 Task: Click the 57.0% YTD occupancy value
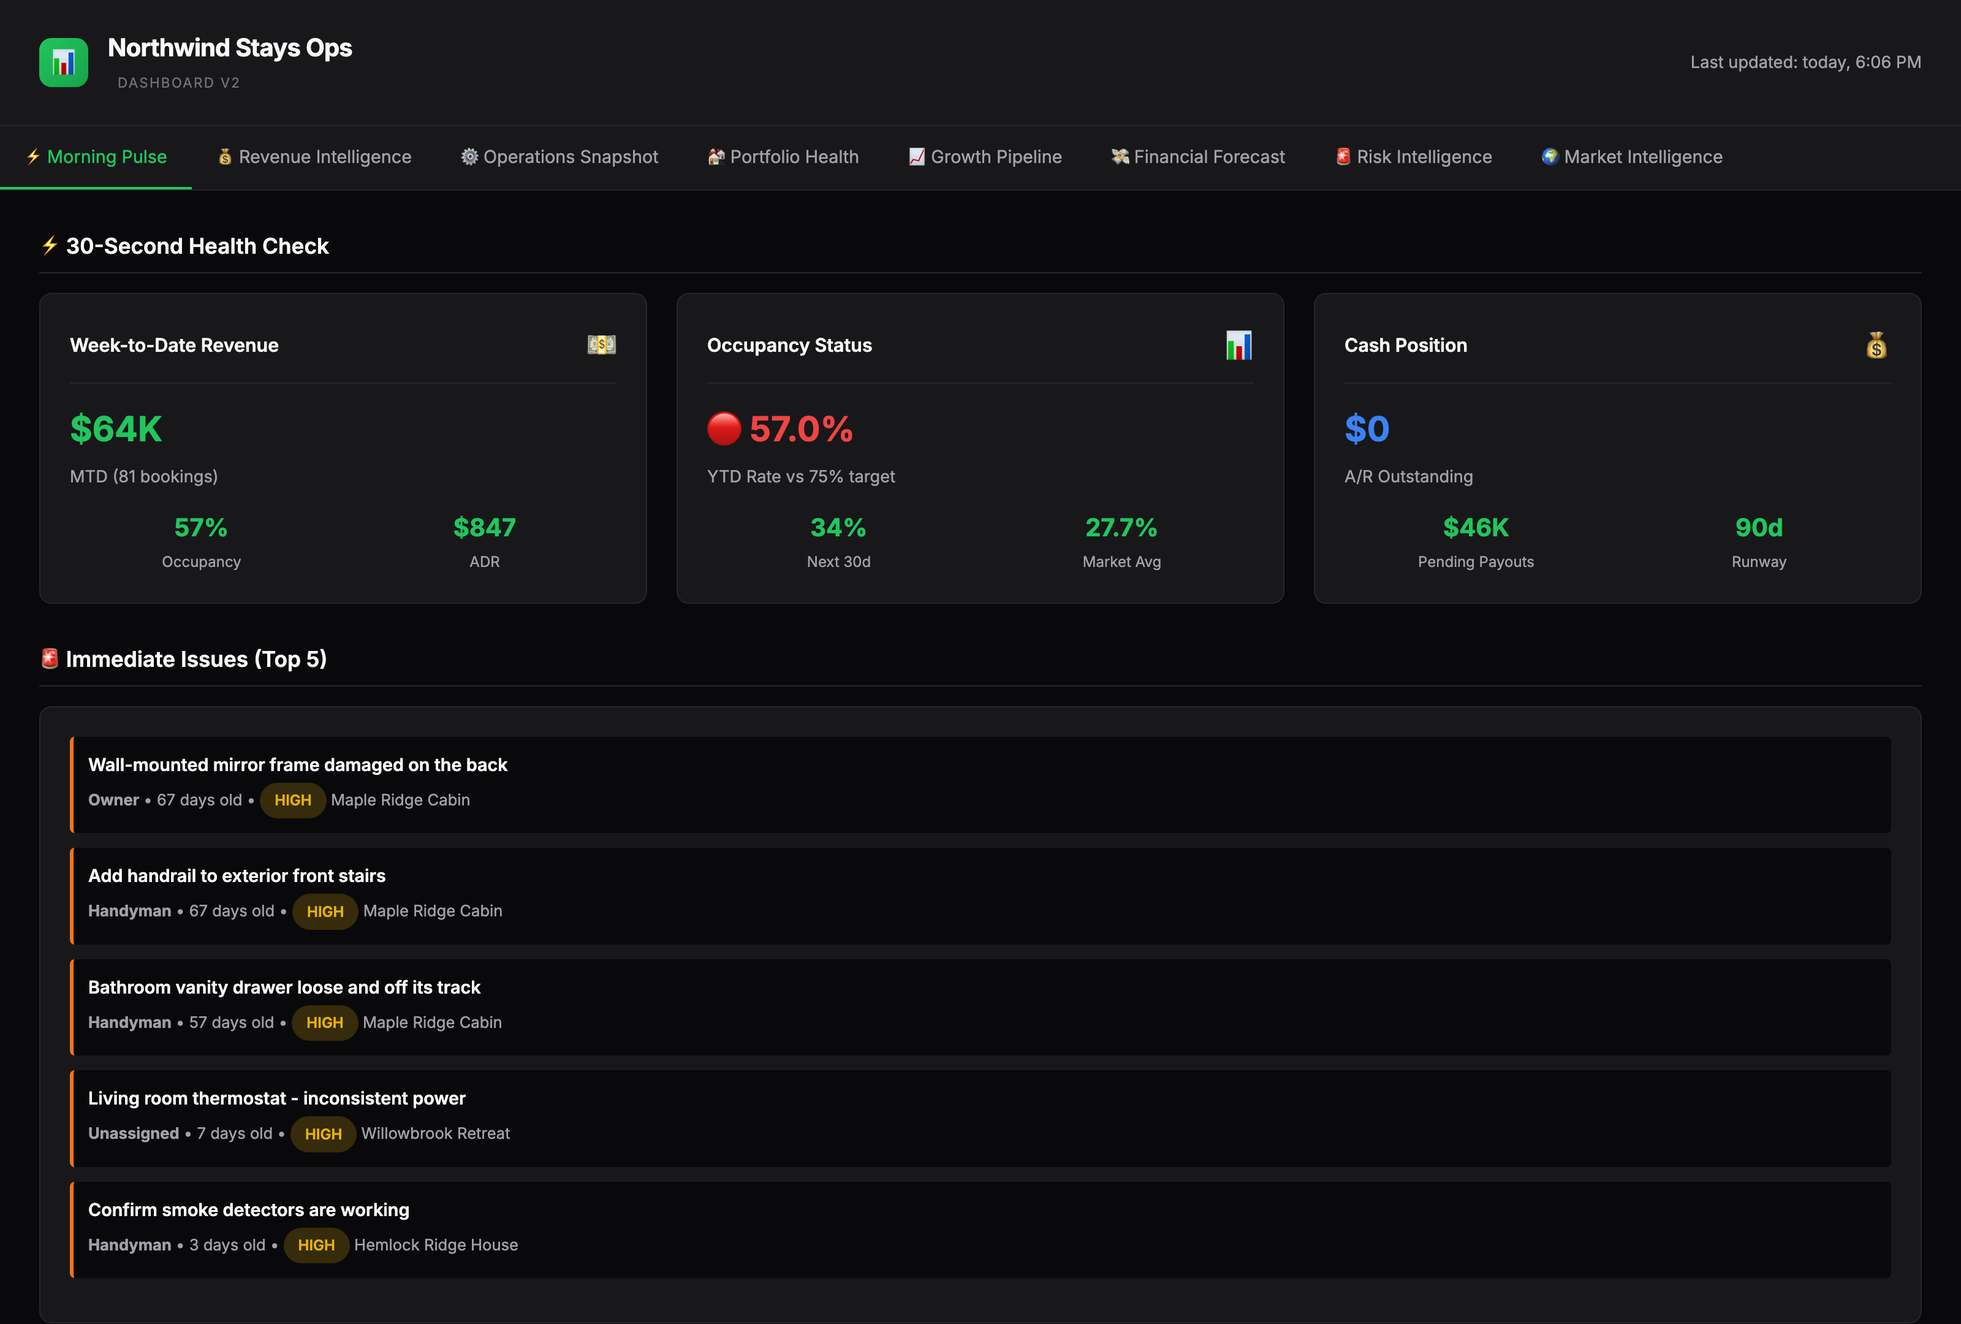pyautogui.click(x=801, y=428)
